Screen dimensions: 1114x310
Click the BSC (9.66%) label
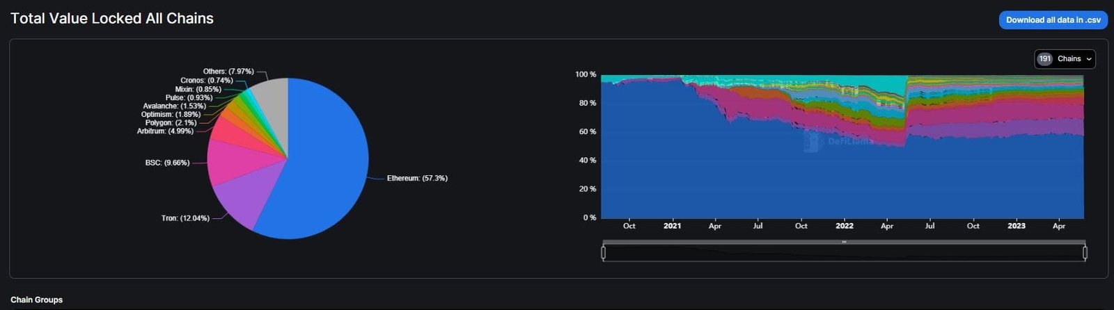click(x=167, y=163)
